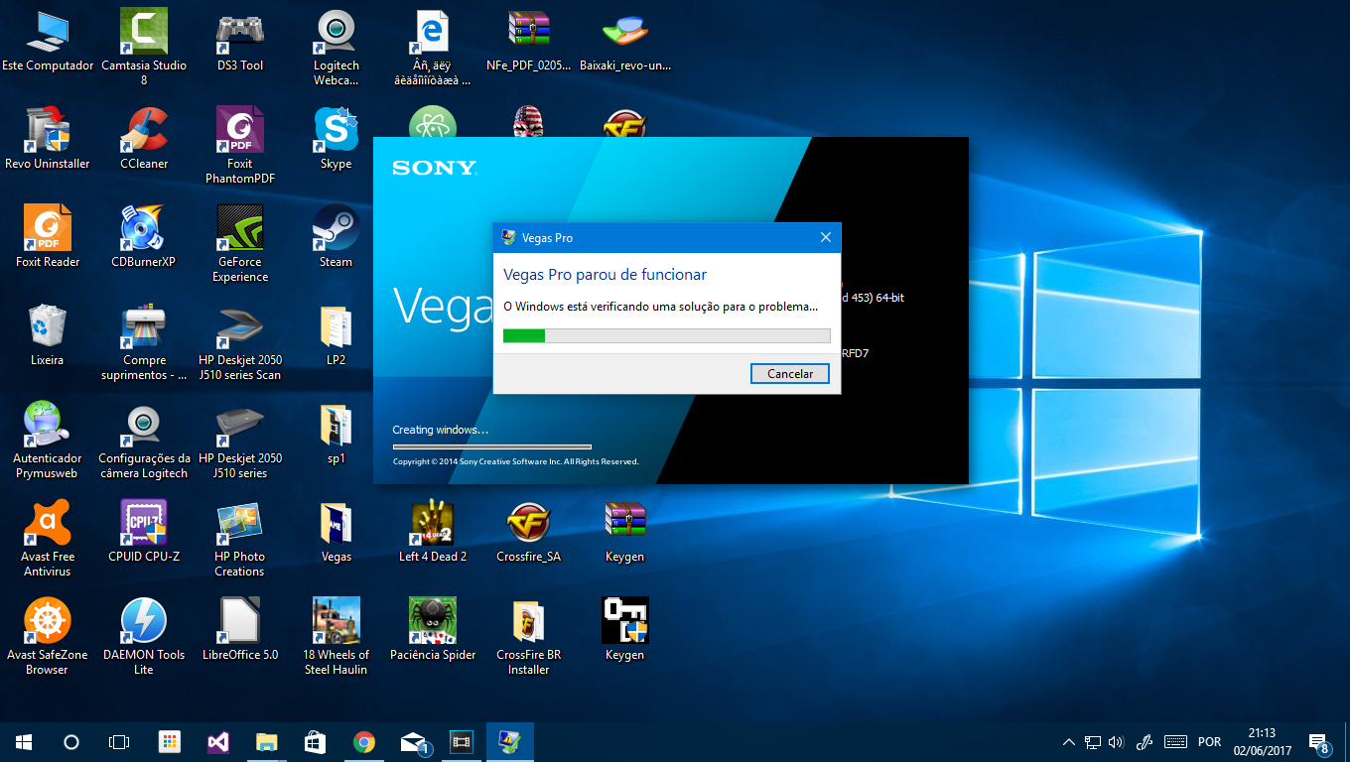The width and height of the screenshot is (1350, 762).
Task: Open Task View on the taskbar
Action: click(x=119, y=742)
